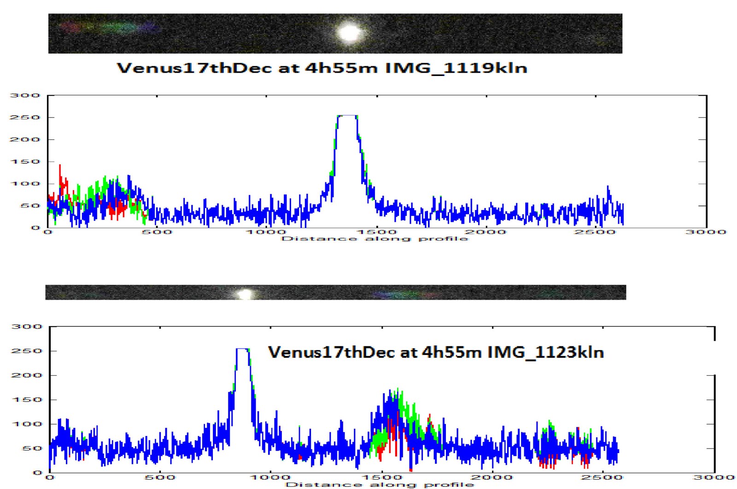Click the small blue spike near 2550 top plot
The height and width of the screenshot is (489, 737).
point(608,189)
